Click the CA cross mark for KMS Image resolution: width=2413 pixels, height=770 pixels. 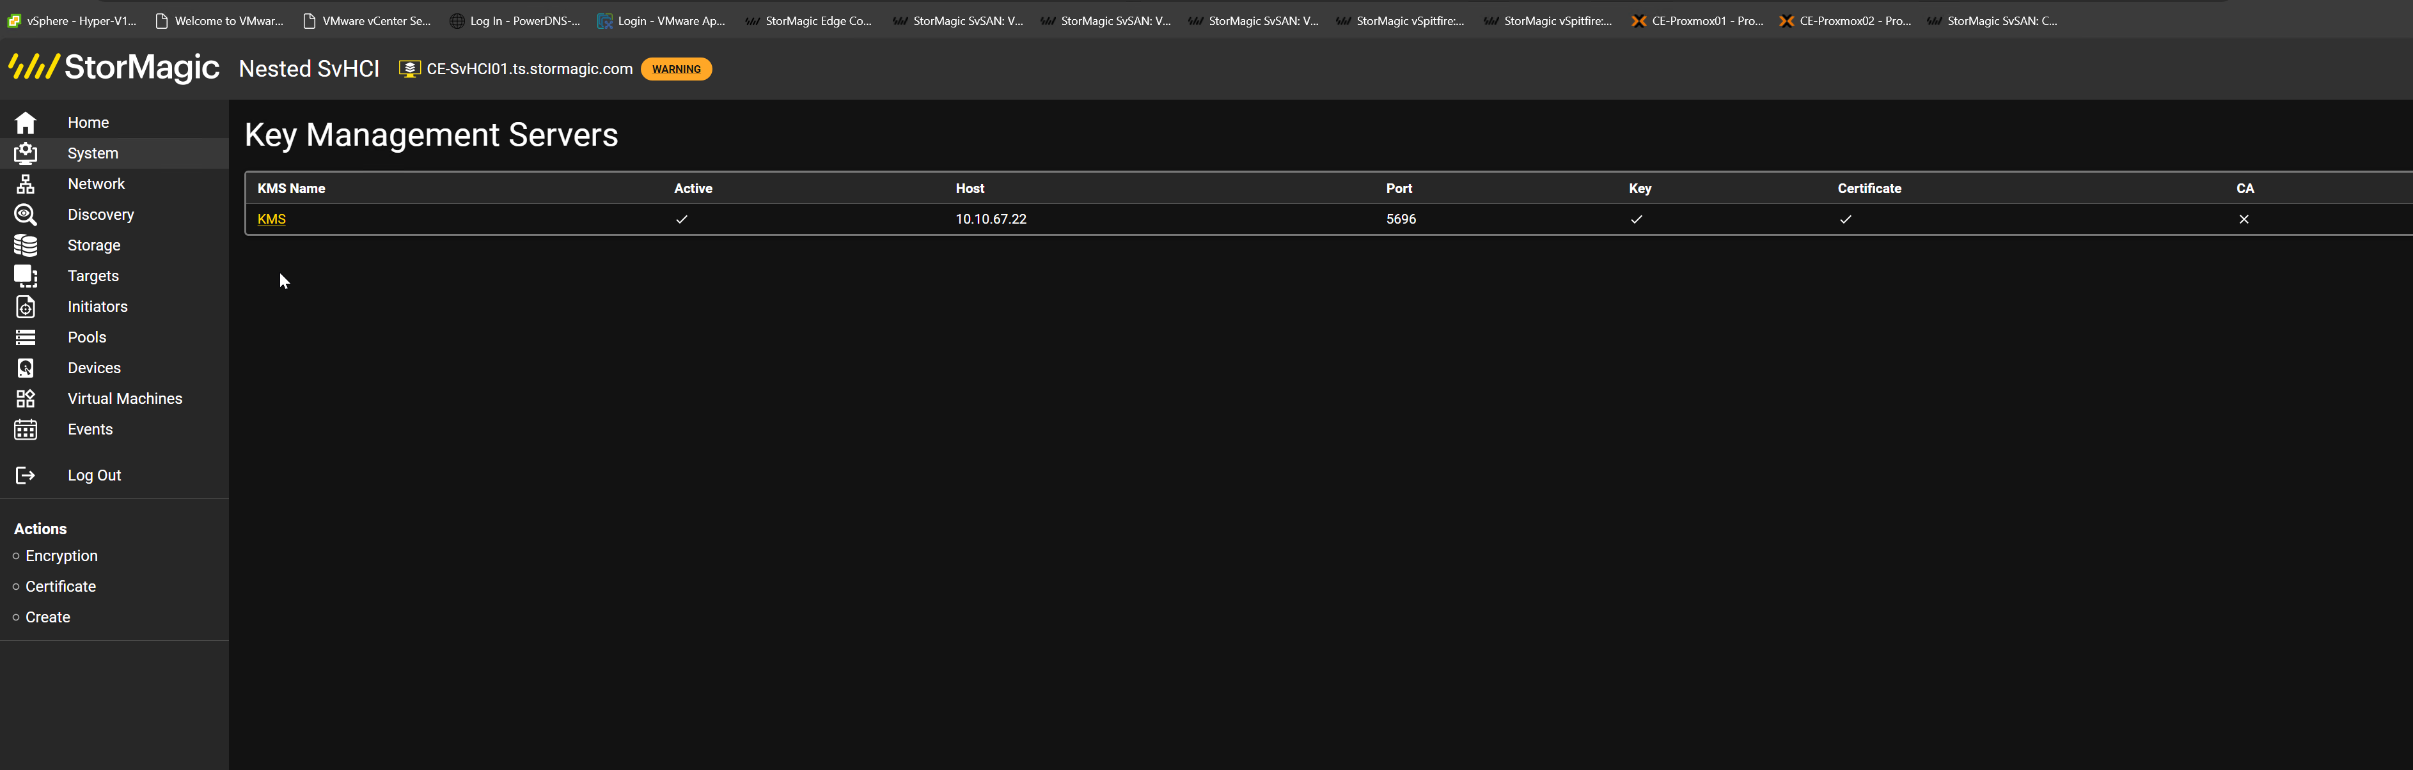(2244, 219)
